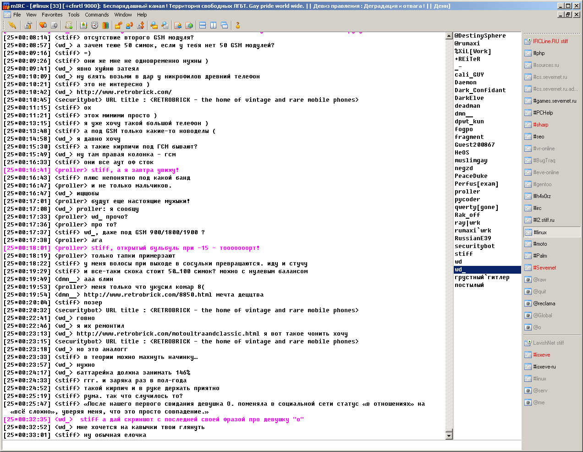Cascade windows using toolbar icon
Screen dimensions: 583x452
225,25
